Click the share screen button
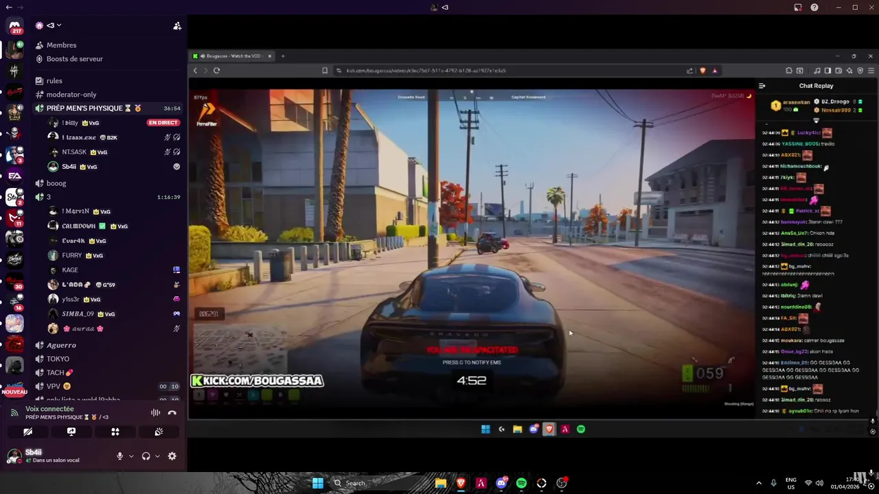 pyautogui.click(x=71, y=432)
